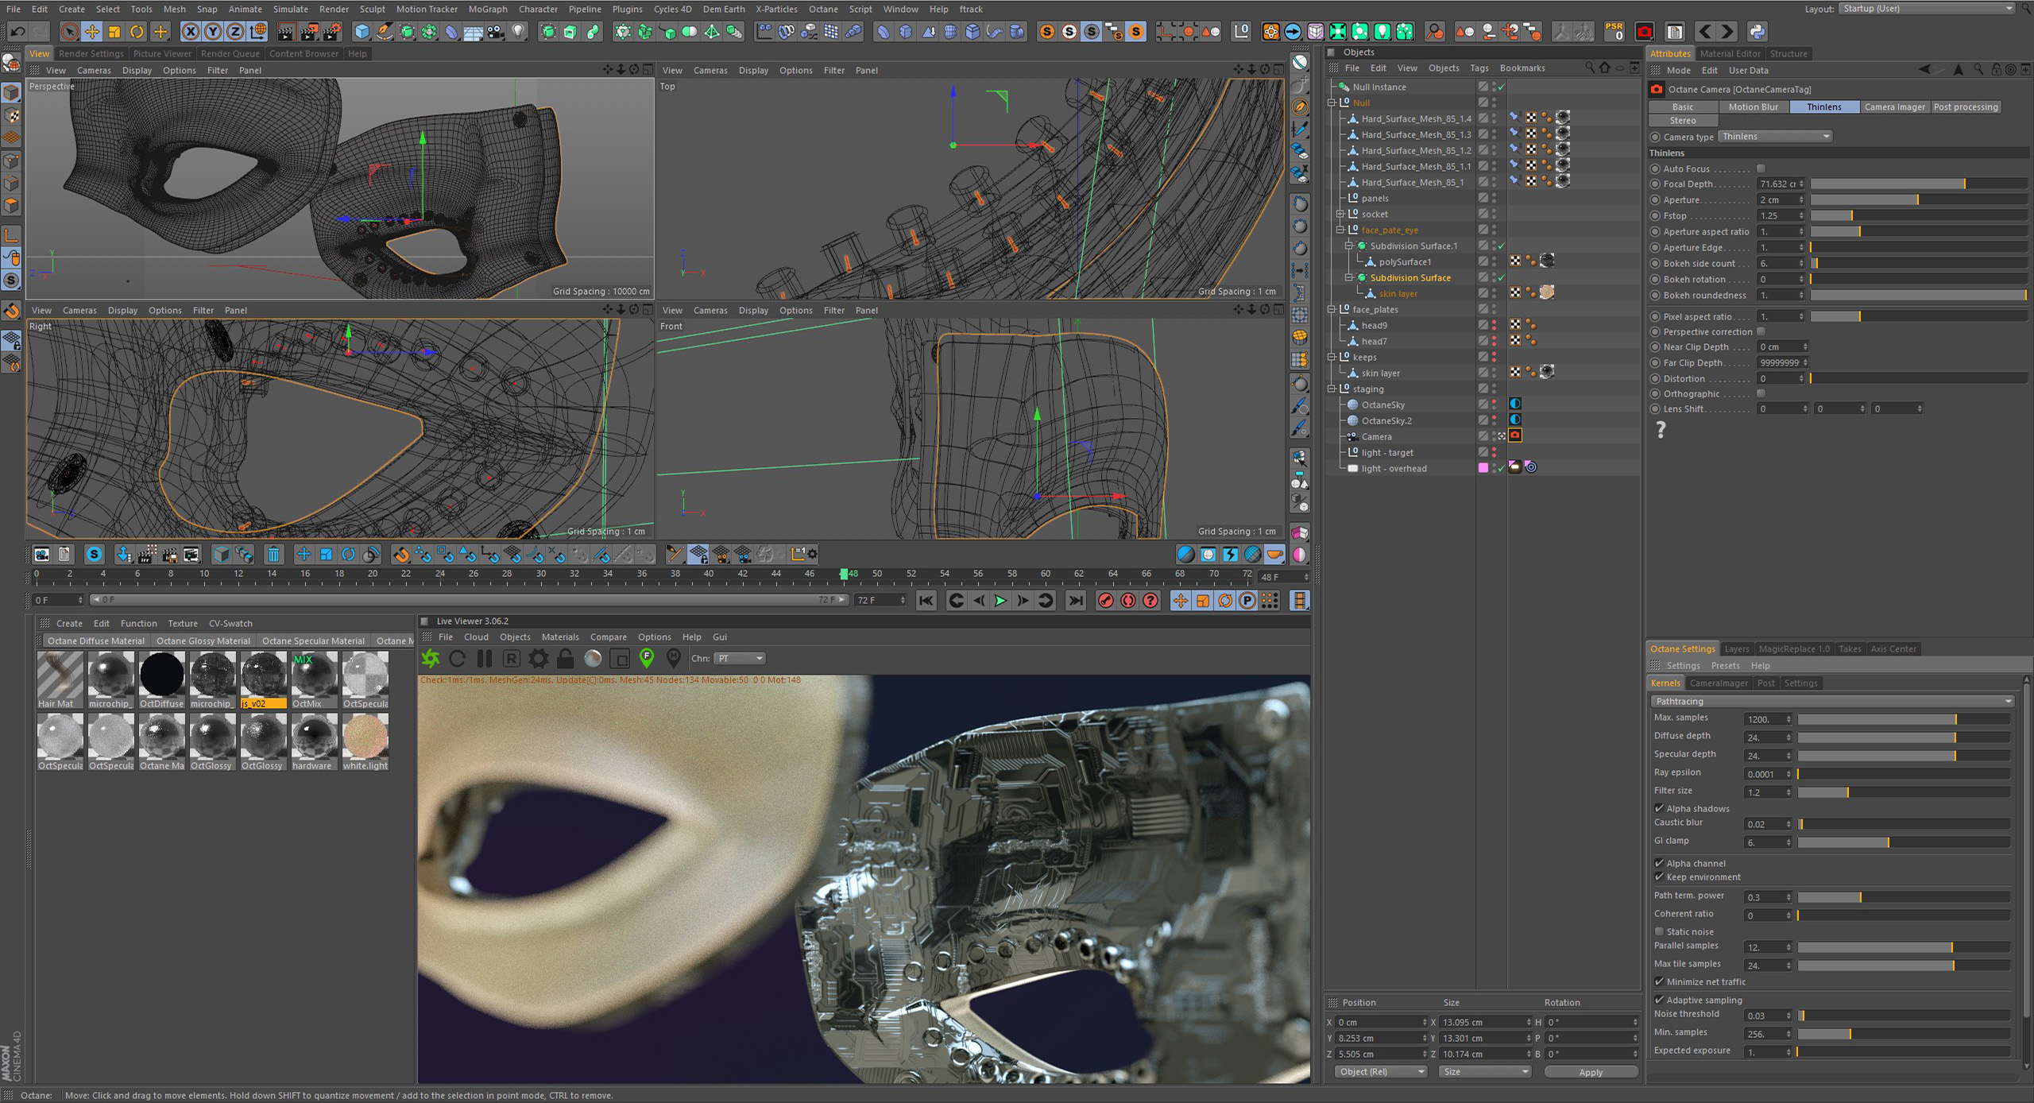Image resolution: width=2034 pixels, height=1103 pixels.
Task: Send to Octane render (gear logo)
Action: (431, 658)
